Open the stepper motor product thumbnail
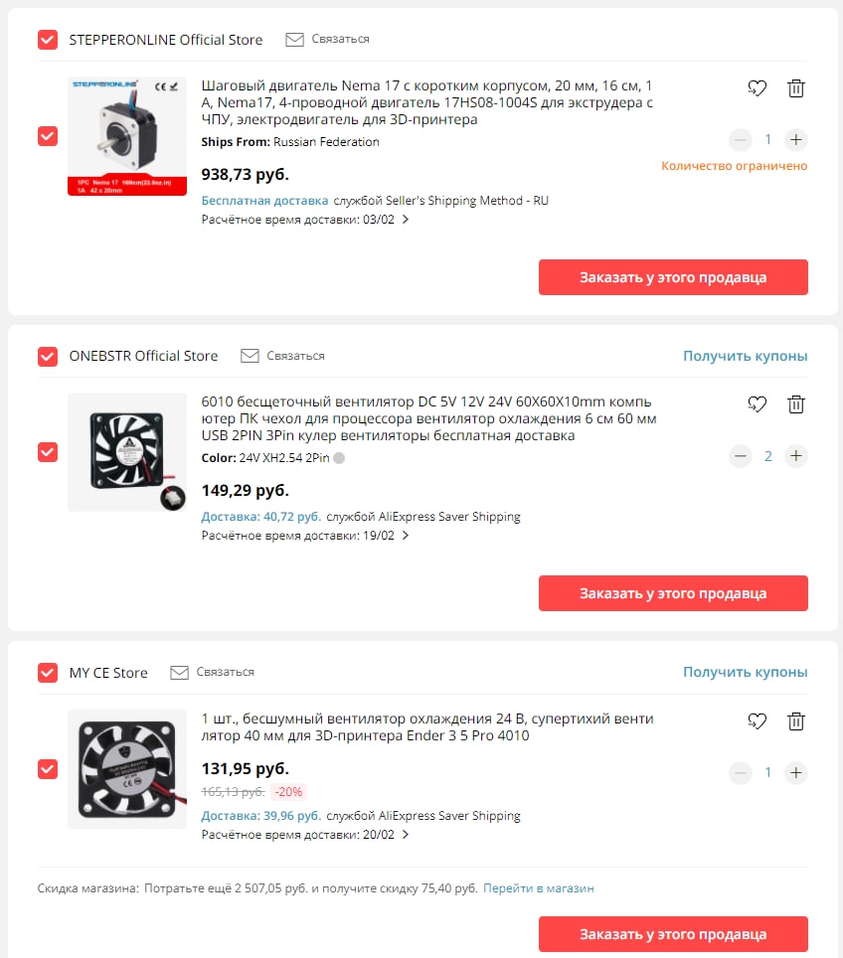 pos(127,137)
